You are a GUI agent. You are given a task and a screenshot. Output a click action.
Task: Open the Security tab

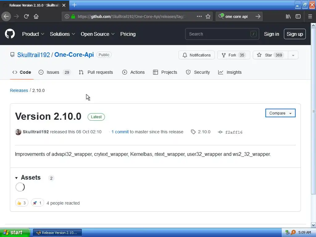(x=198, y=72)
